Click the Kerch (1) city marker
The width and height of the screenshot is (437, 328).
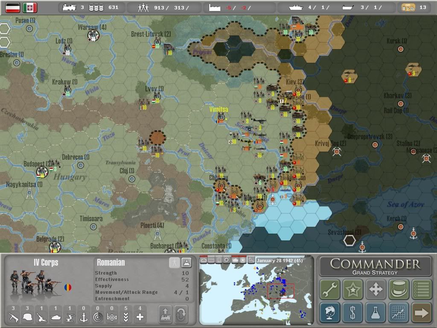click(400, 226)
